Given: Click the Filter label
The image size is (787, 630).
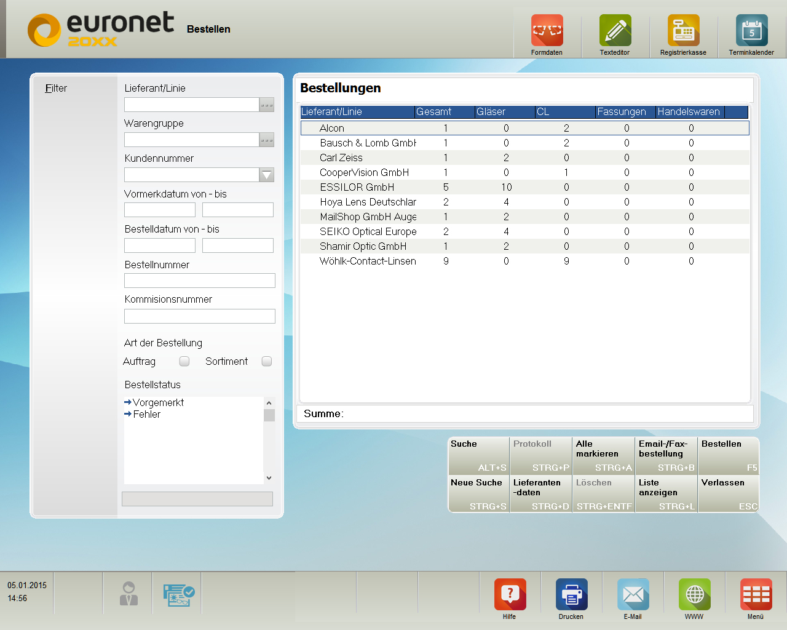Looking at the screenshot, I should tap(56, 88).
